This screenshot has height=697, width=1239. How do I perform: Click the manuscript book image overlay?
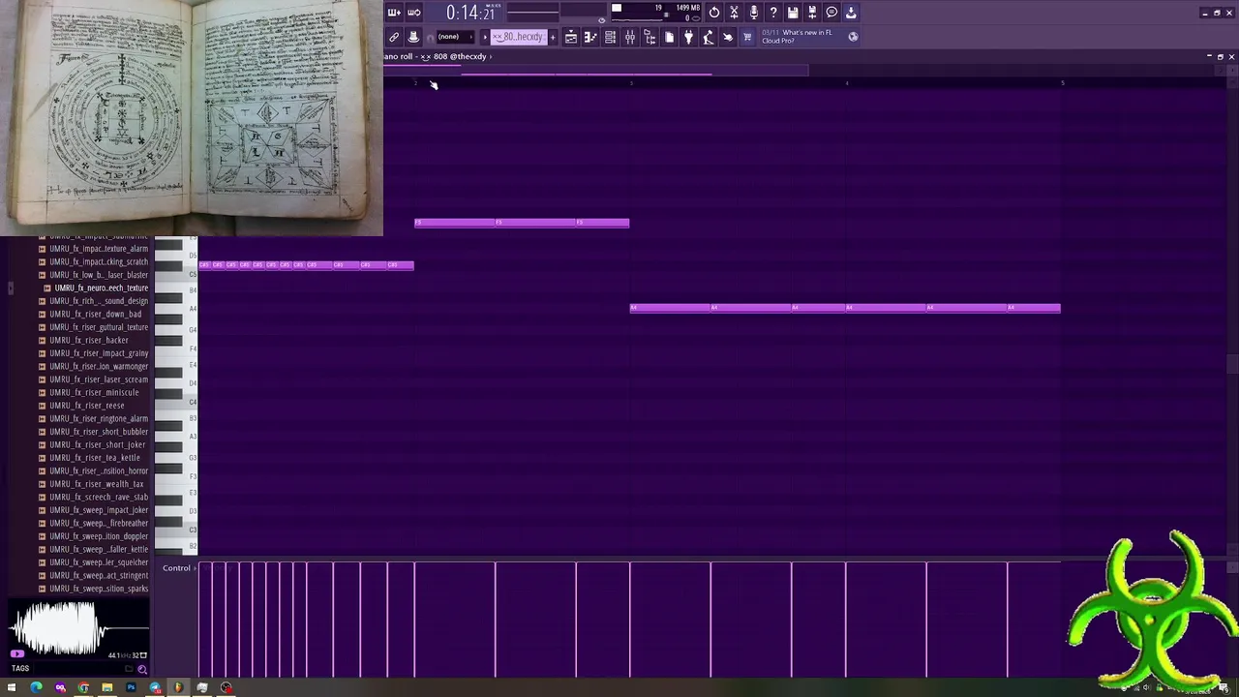tap(192, 118)
